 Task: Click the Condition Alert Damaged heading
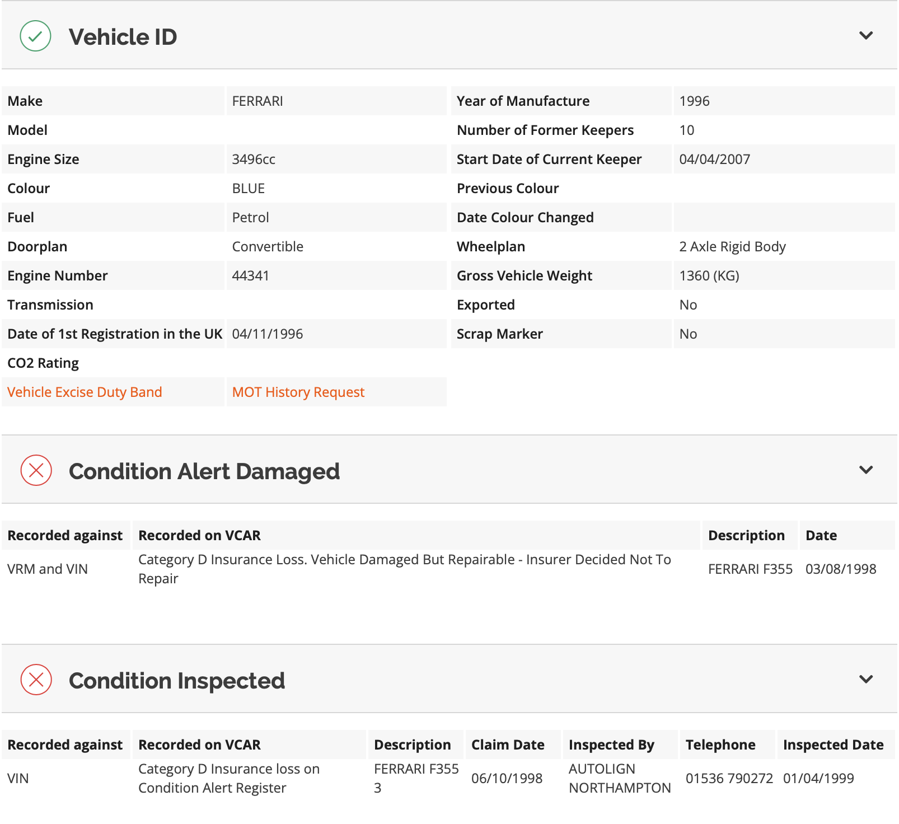tap(204, 471)
